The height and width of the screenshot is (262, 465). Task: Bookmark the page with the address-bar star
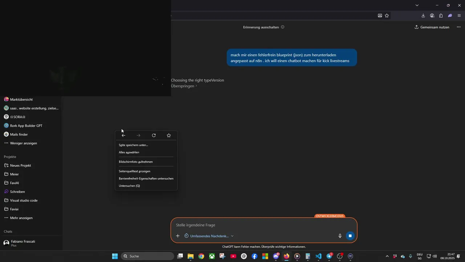click(387, 16)
